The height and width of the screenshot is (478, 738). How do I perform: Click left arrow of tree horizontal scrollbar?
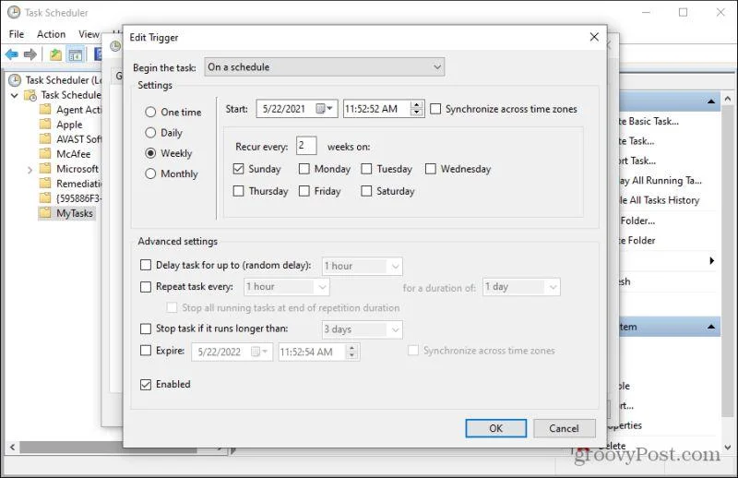point(12,447)
